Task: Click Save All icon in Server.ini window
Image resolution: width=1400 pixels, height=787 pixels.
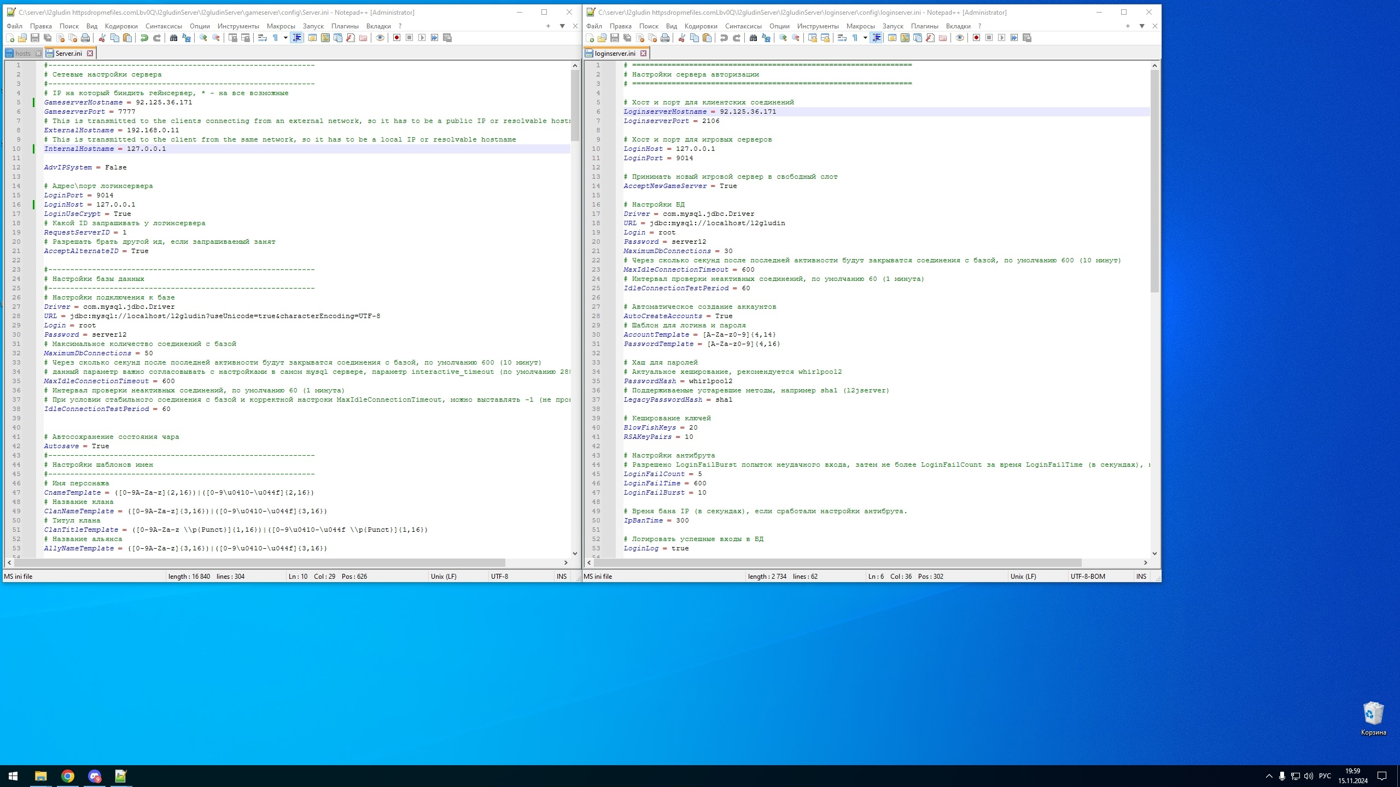Action: [48, 38]
